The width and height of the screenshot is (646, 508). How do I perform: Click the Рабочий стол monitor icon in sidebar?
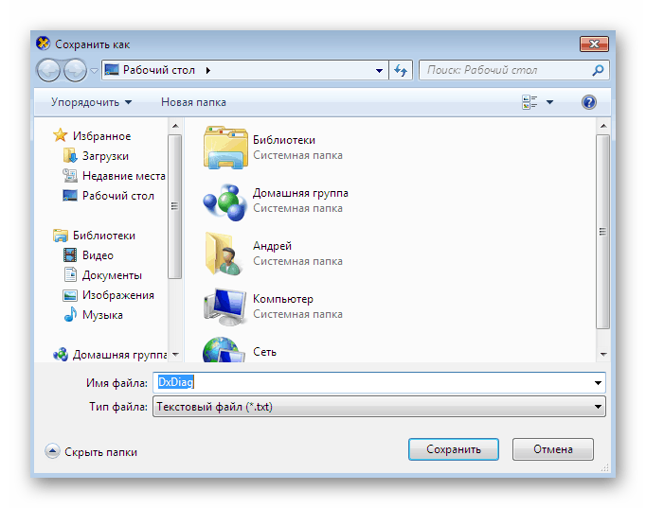tap(70, 196)
